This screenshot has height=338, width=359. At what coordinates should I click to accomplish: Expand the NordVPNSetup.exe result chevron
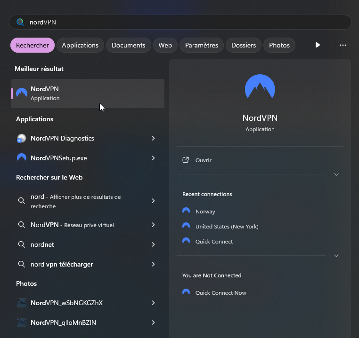[153, 158]
